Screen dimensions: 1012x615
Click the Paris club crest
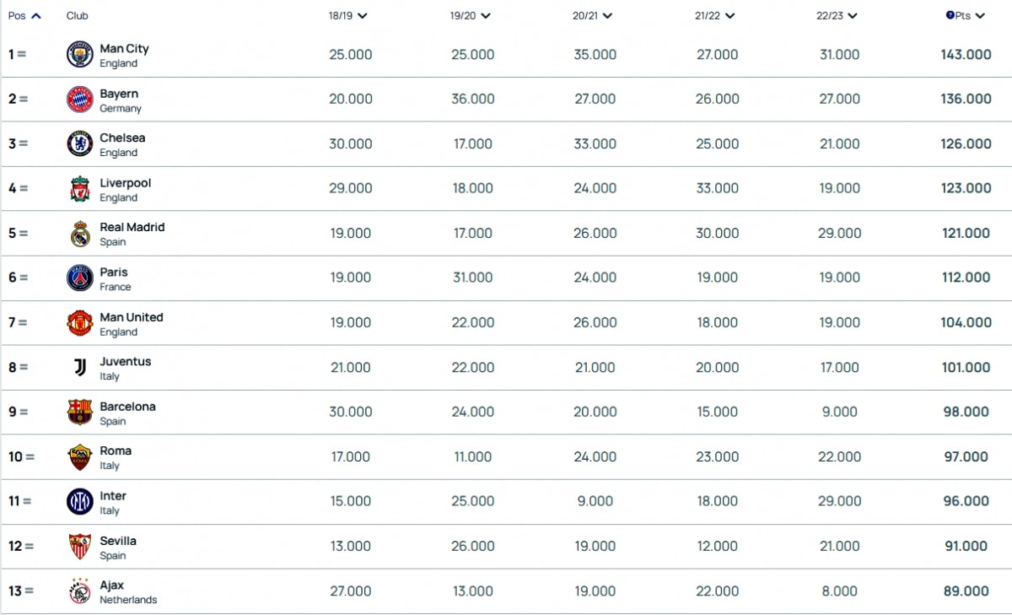pos(80,278)
